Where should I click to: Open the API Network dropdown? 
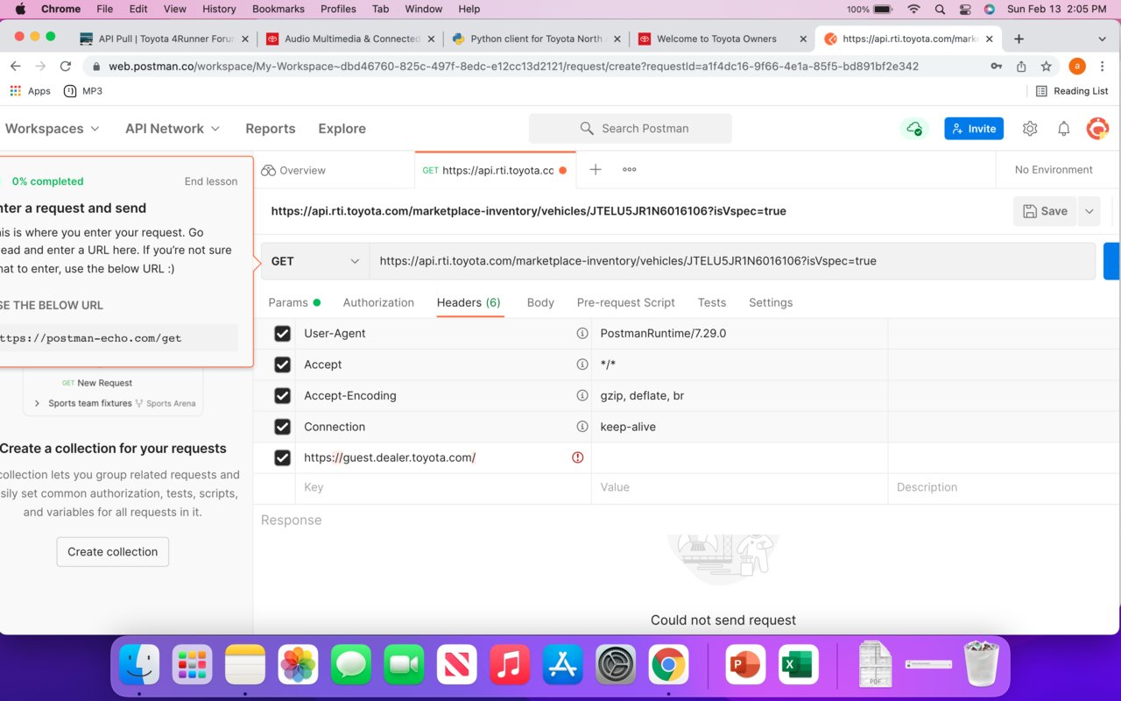(x=173, y=129)
